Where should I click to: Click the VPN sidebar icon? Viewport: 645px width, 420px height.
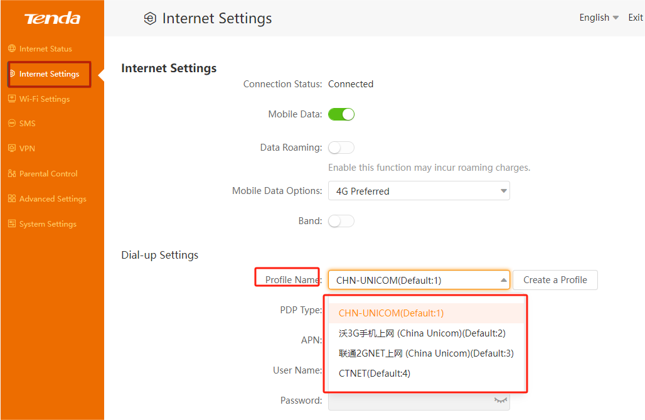[12, 149]
